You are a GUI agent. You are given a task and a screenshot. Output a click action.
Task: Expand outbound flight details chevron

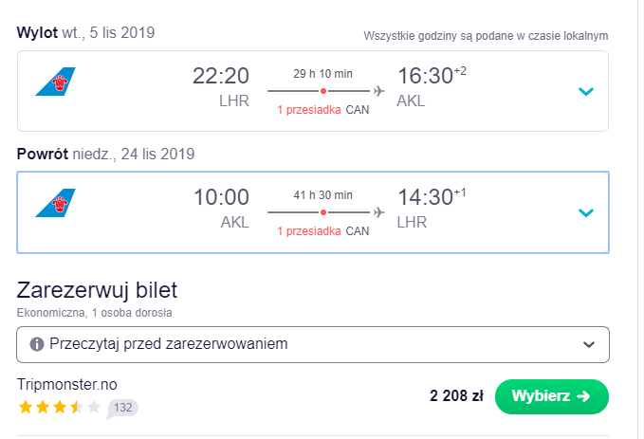586,91
